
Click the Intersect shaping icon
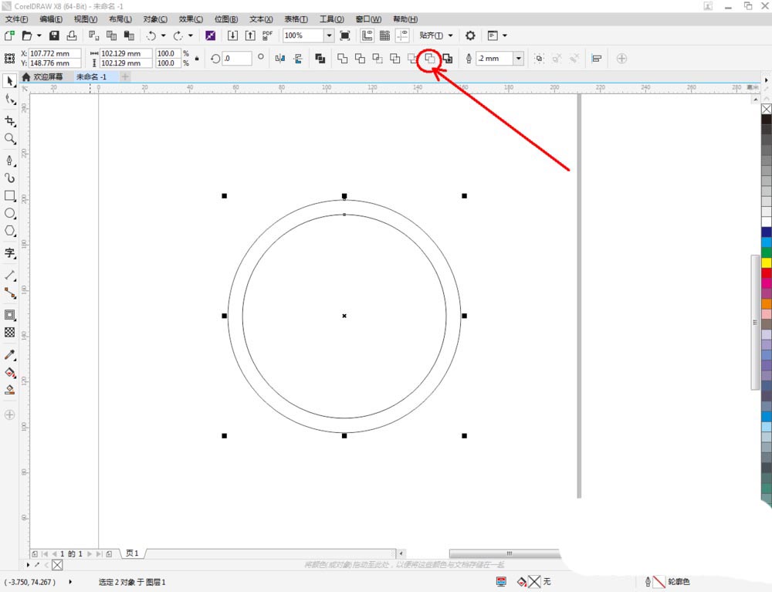(x=378, y=59)
